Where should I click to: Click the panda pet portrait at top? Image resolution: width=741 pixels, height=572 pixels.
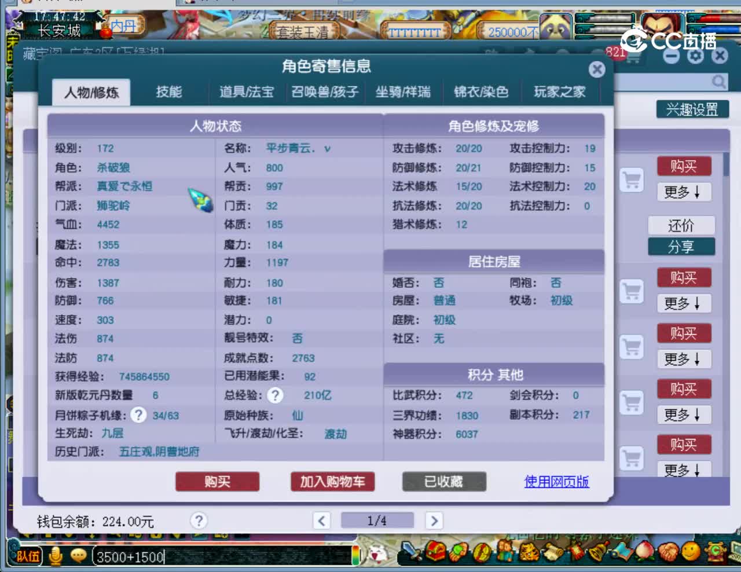point(556,25)
